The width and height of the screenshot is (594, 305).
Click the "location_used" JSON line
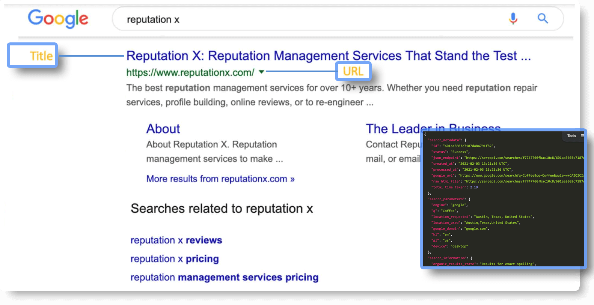[476, 223]
